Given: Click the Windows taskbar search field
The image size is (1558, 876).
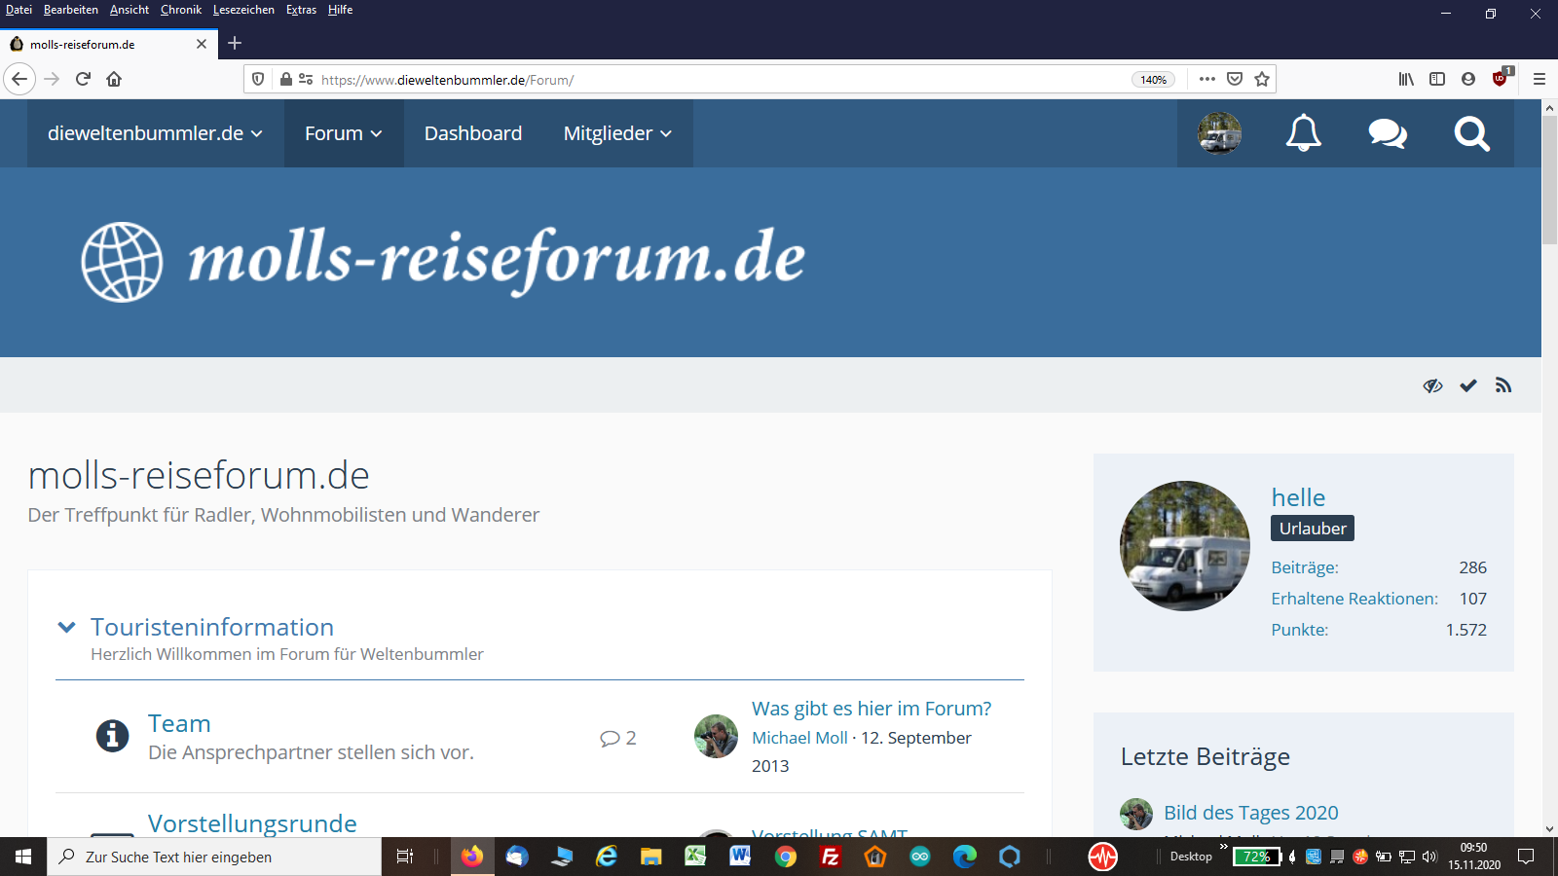Looking at the screenshot, I should [214, 857].
